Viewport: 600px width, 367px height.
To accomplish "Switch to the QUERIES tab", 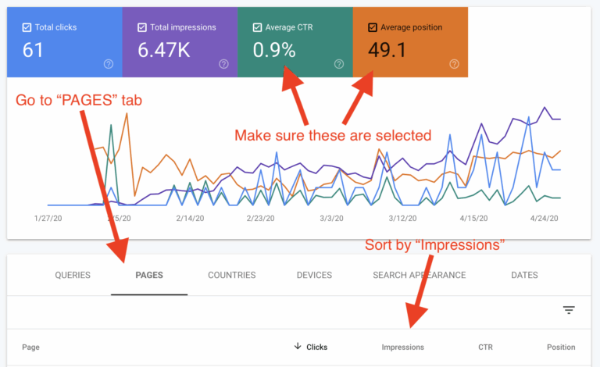I will coord(73,275).
